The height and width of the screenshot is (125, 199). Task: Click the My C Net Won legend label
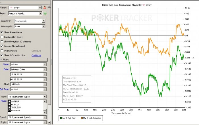[69, 118]
